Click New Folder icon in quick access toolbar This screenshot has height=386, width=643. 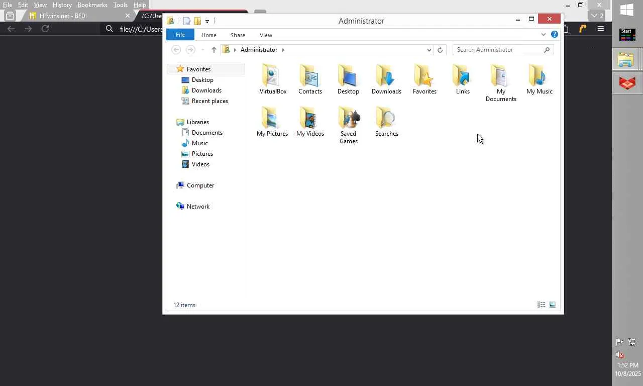pos(197,21)
